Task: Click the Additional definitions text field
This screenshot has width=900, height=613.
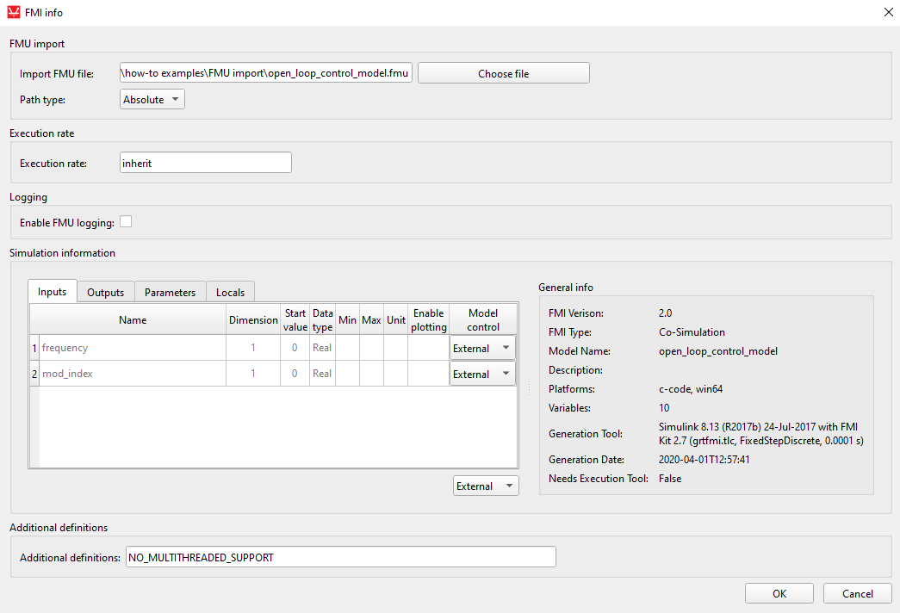Action: 340,558
